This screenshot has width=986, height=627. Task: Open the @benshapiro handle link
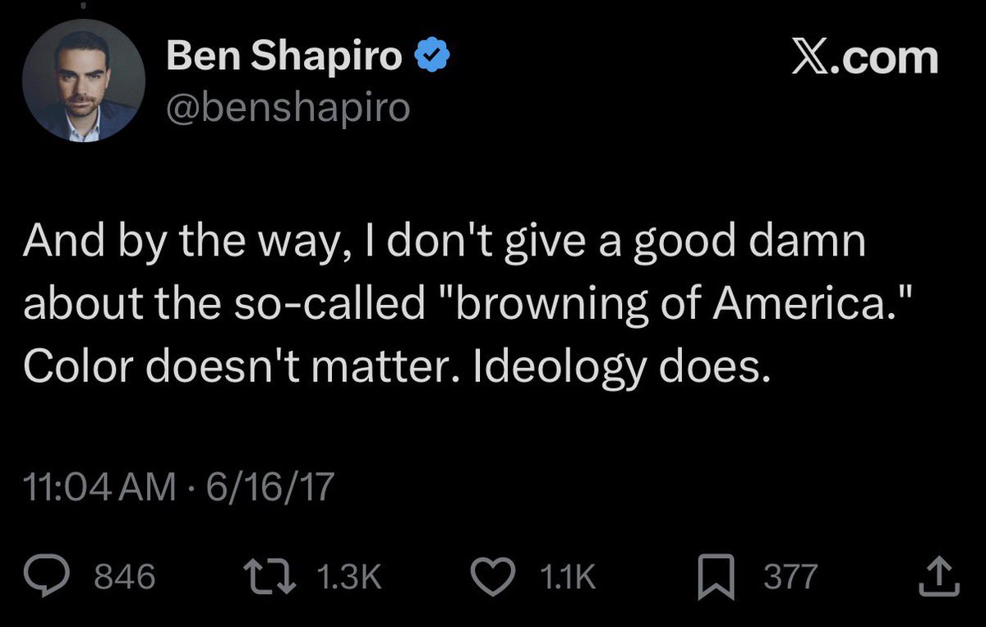point(288,108)
